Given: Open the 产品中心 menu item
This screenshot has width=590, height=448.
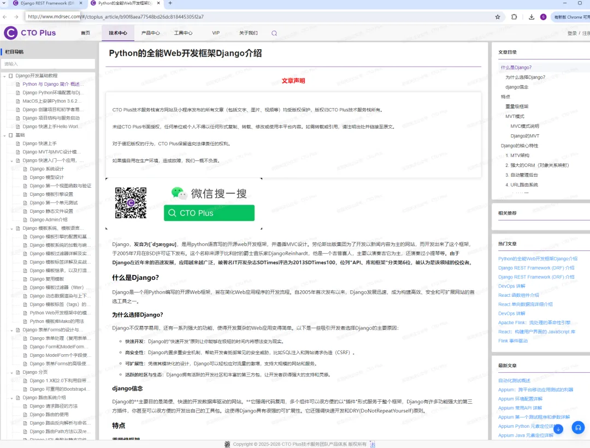Looking at the screenshot, I should tap(151, 33).
